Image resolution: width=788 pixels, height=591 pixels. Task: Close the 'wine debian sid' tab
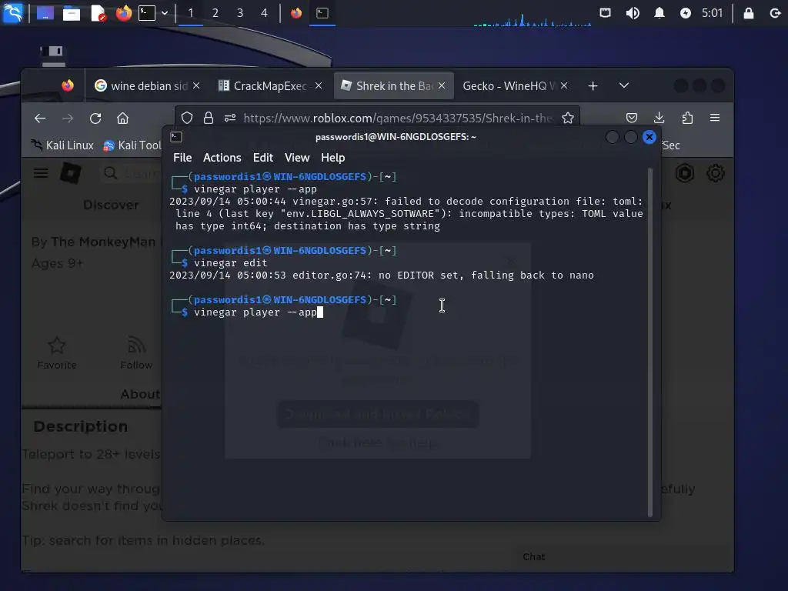click(196, 86)
